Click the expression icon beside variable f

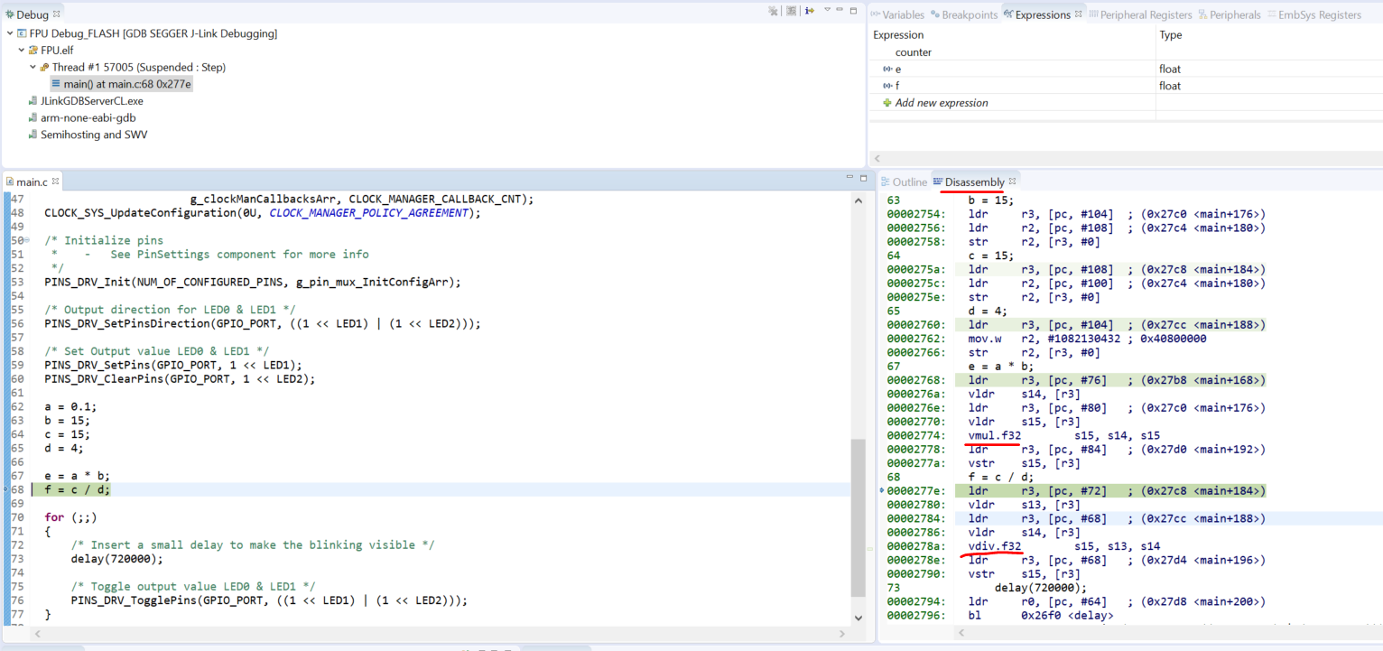pos(887,85)
